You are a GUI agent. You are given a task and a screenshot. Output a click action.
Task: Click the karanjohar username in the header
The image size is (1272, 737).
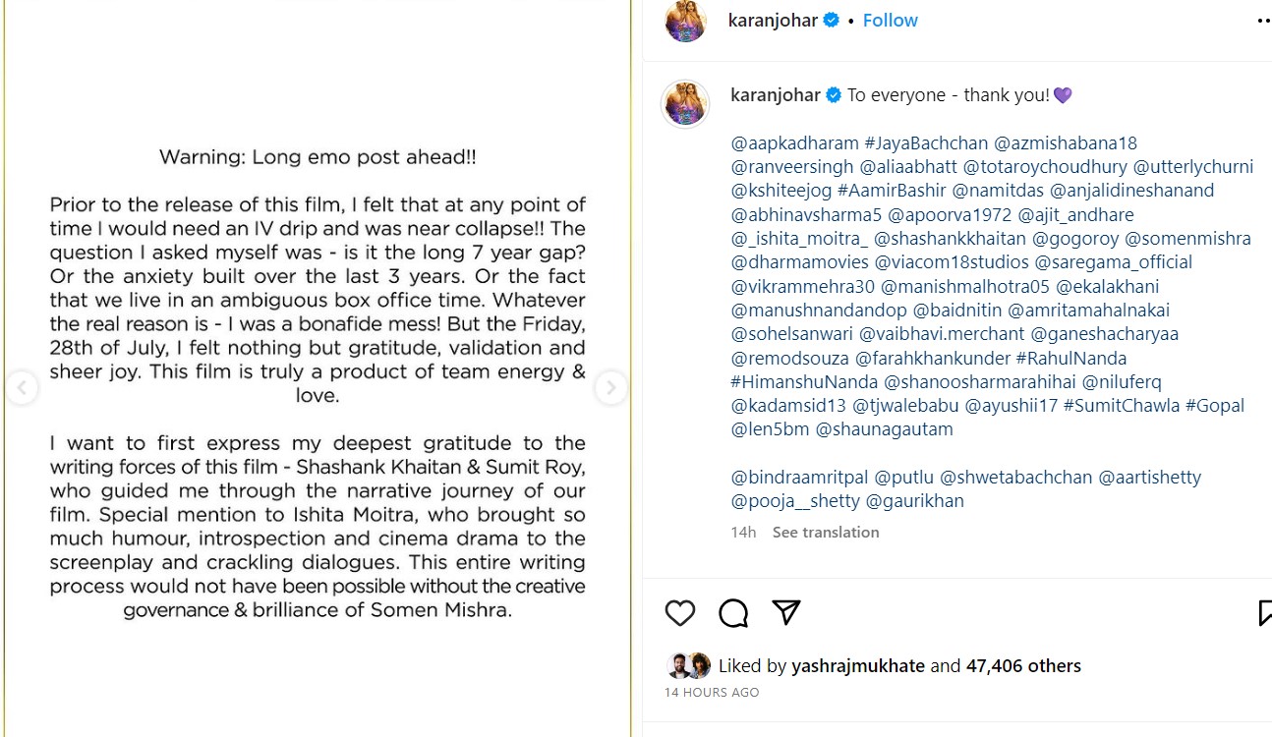(x=774, y=21)
